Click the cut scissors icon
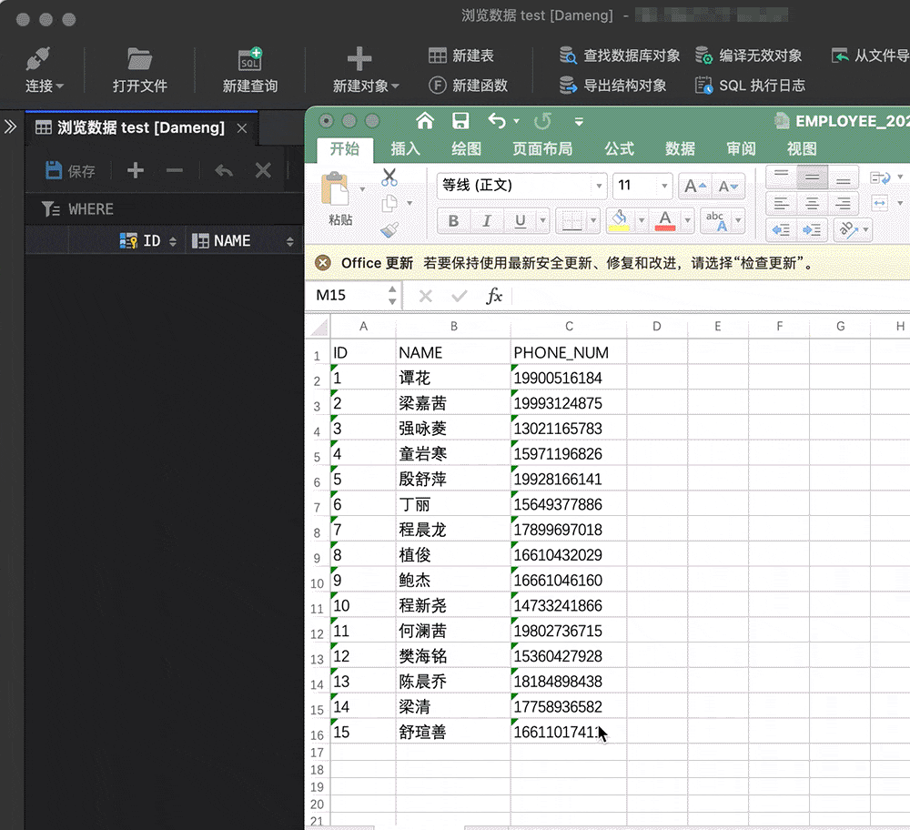 coord(389,177)
